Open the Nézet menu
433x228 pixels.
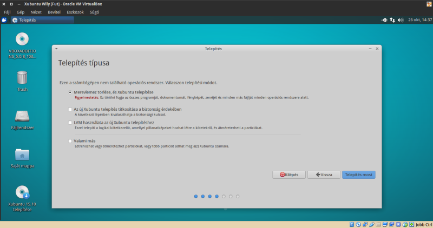pyautogui.click(x=36, y=12)
